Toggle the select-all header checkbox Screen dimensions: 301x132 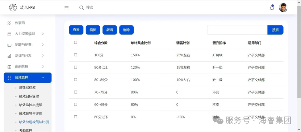pyautogui.click(x=75, y=42)
